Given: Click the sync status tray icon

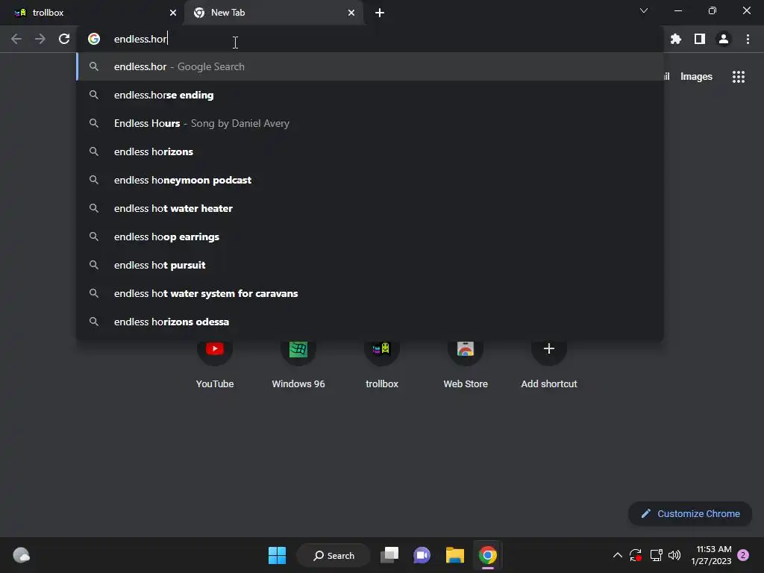Looking at the screenshot, I should (x=636, y=555).
